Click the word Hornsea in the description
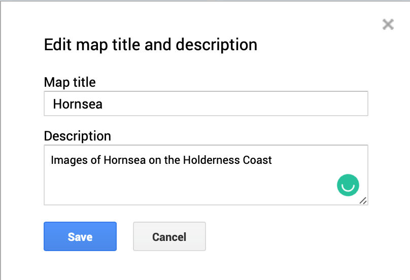Screen dimensions: 410x280 pos(124,160)
